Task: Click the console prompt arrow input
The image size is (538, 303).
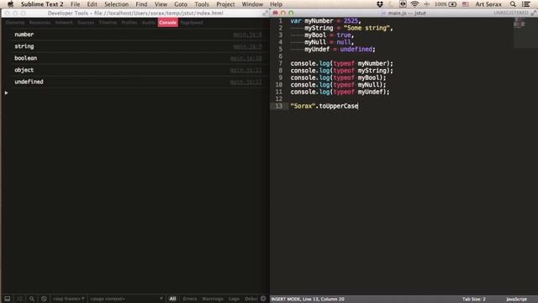Action: (7, 93)
